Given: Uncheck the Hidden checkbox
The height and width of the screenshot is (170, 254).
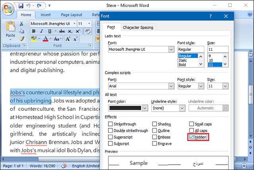Looking at the screenshot, I should click(191, 137).
